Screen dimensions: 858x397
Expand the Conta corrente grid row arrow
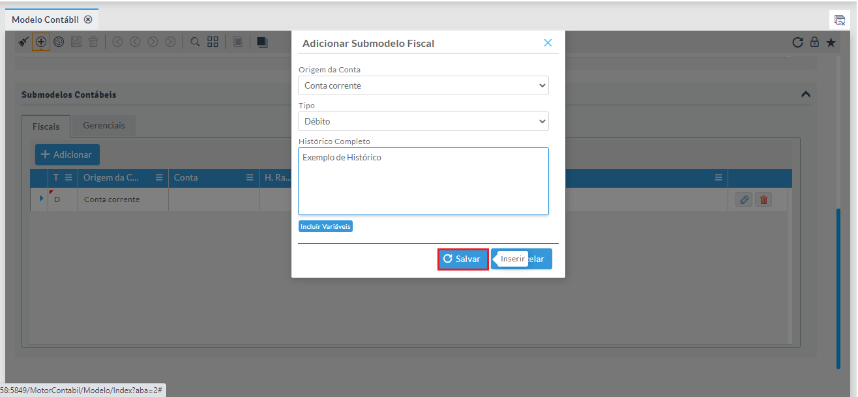[41, 198]
